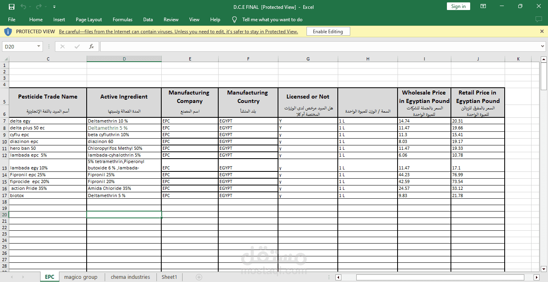Open the Undo history dropdown arrow
Image resolution: width=548 pixels, height=282 pixels.
(30, 7)
